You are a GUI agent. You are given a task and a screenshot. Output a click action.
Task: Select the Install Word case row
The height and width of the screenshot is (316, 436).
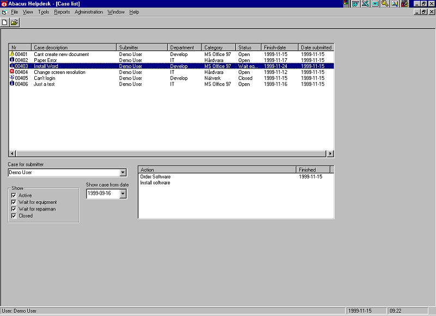[x=171, y=66]
